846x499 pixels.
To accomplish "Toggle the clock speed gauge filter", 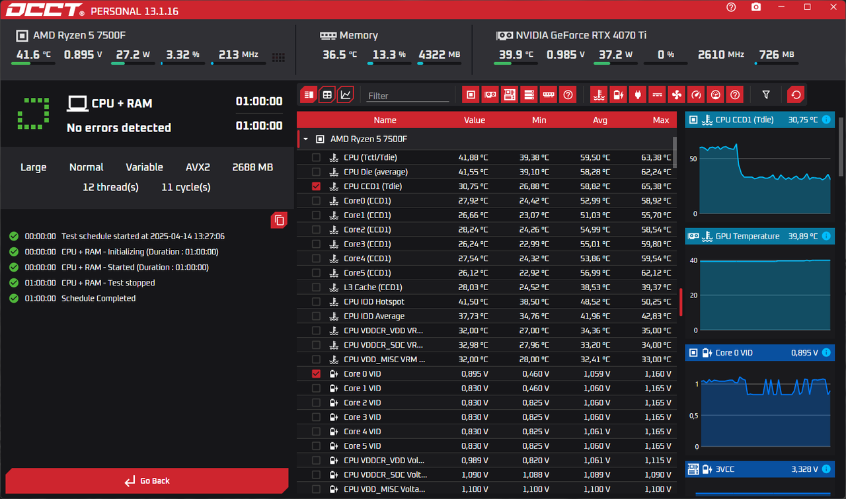I will [x=695, y=95].
